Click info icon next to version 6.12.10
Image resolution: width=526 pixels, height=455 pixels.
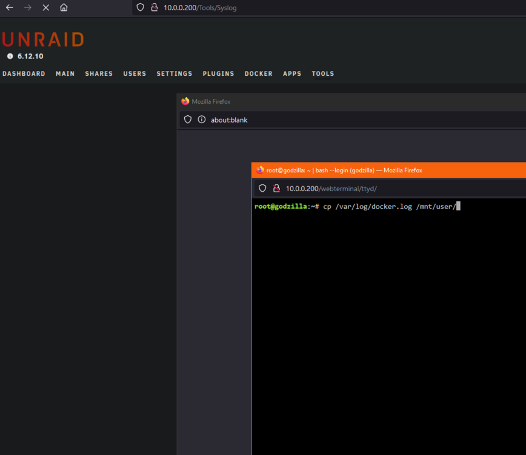pyautogui.click(x=10, y=56)
